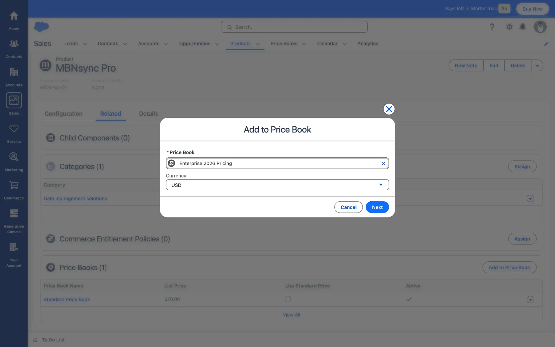Open Standard Price Book row actions menu
Screen dimensions: 555x347
pos(530,299)
